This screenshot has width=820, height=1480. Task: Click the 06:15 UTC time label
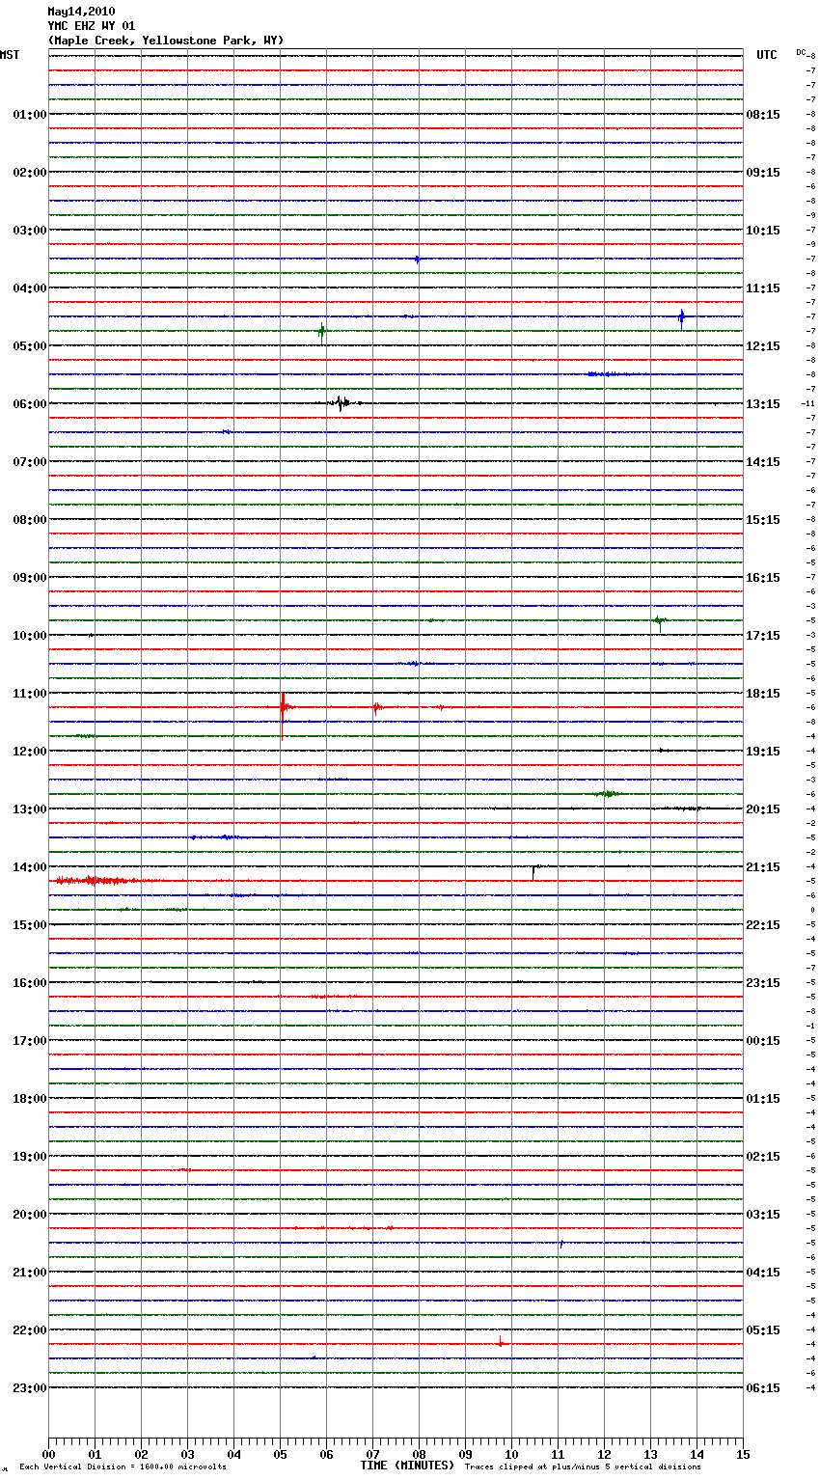pyautogui.click(x=763, y=1387)
